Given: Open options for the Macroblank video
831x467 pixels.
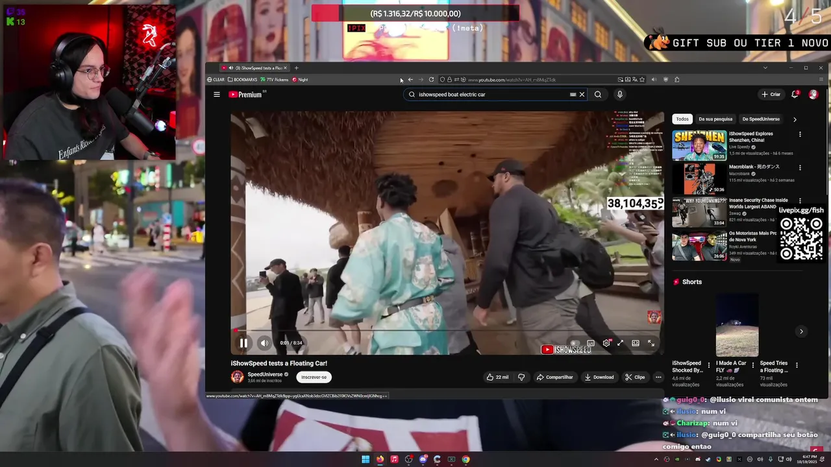Looking at the screenshot, I should pos(800,167).
